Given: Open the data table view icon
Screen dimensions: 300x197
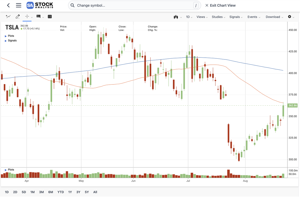Looking at the screenshot, I should pos(50,17).
